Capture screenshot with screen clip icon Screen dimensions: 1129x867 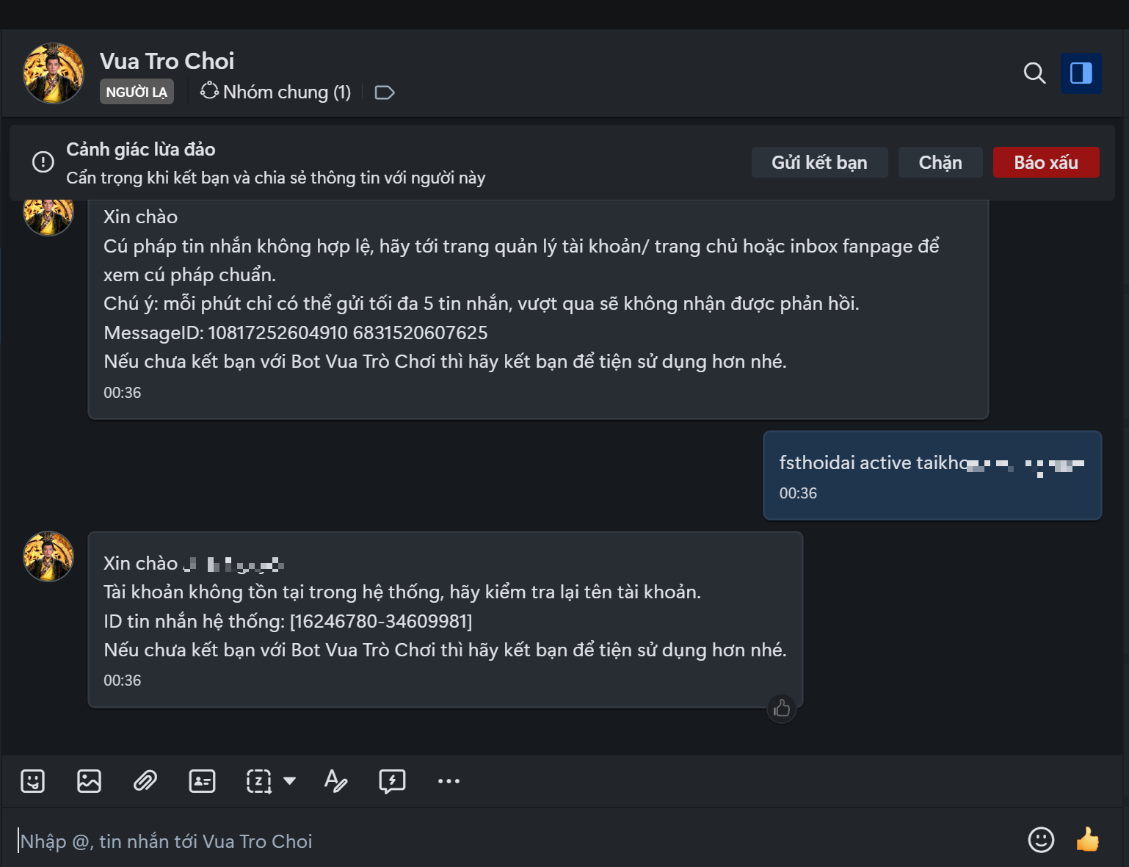258,781
